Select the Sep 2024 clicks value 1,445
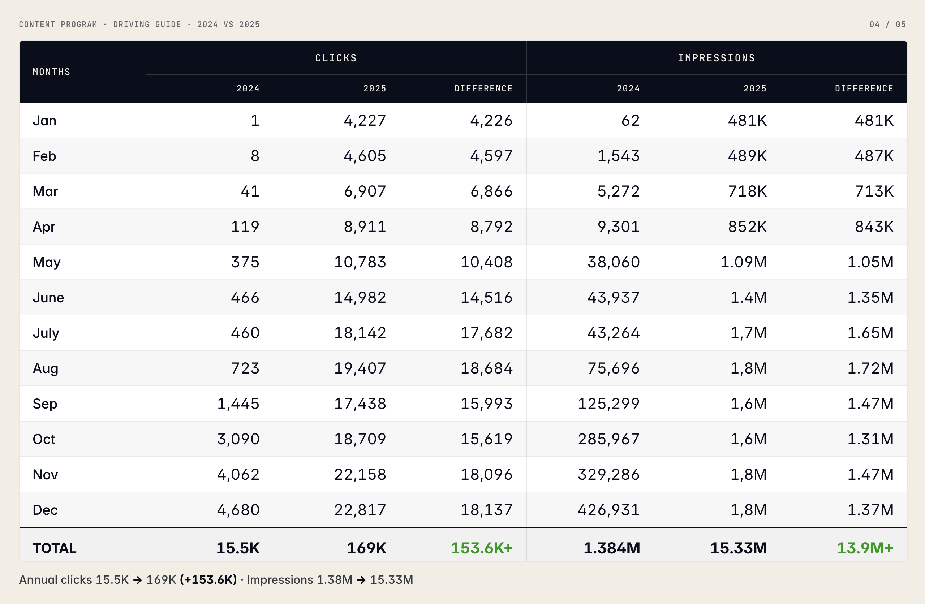The width and height of the screenshot is (925, 604). tap(238, 404)
